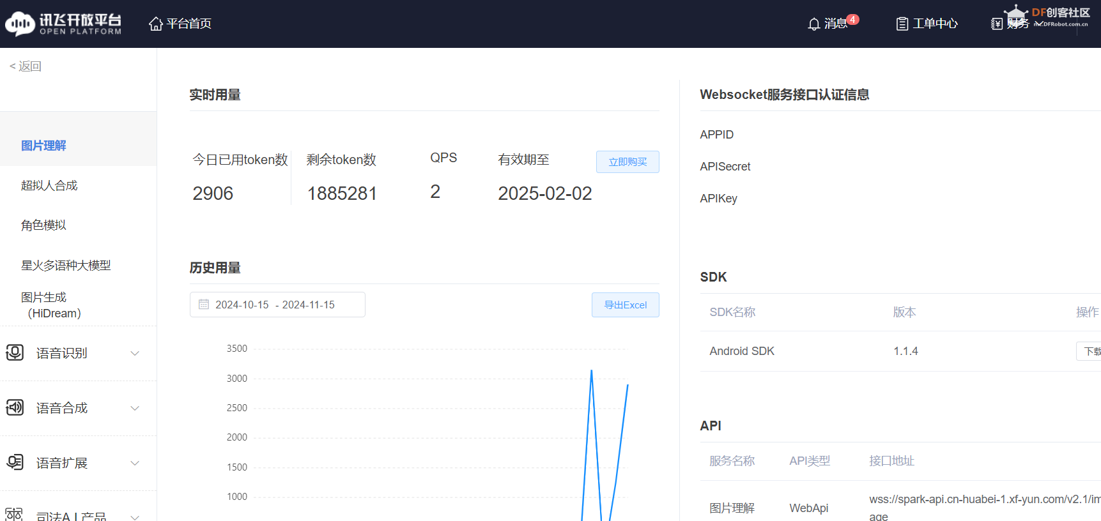Viewport: 1101px width, 521px height.
Task: Click the 导出Excel button
Action: (626, 305)
